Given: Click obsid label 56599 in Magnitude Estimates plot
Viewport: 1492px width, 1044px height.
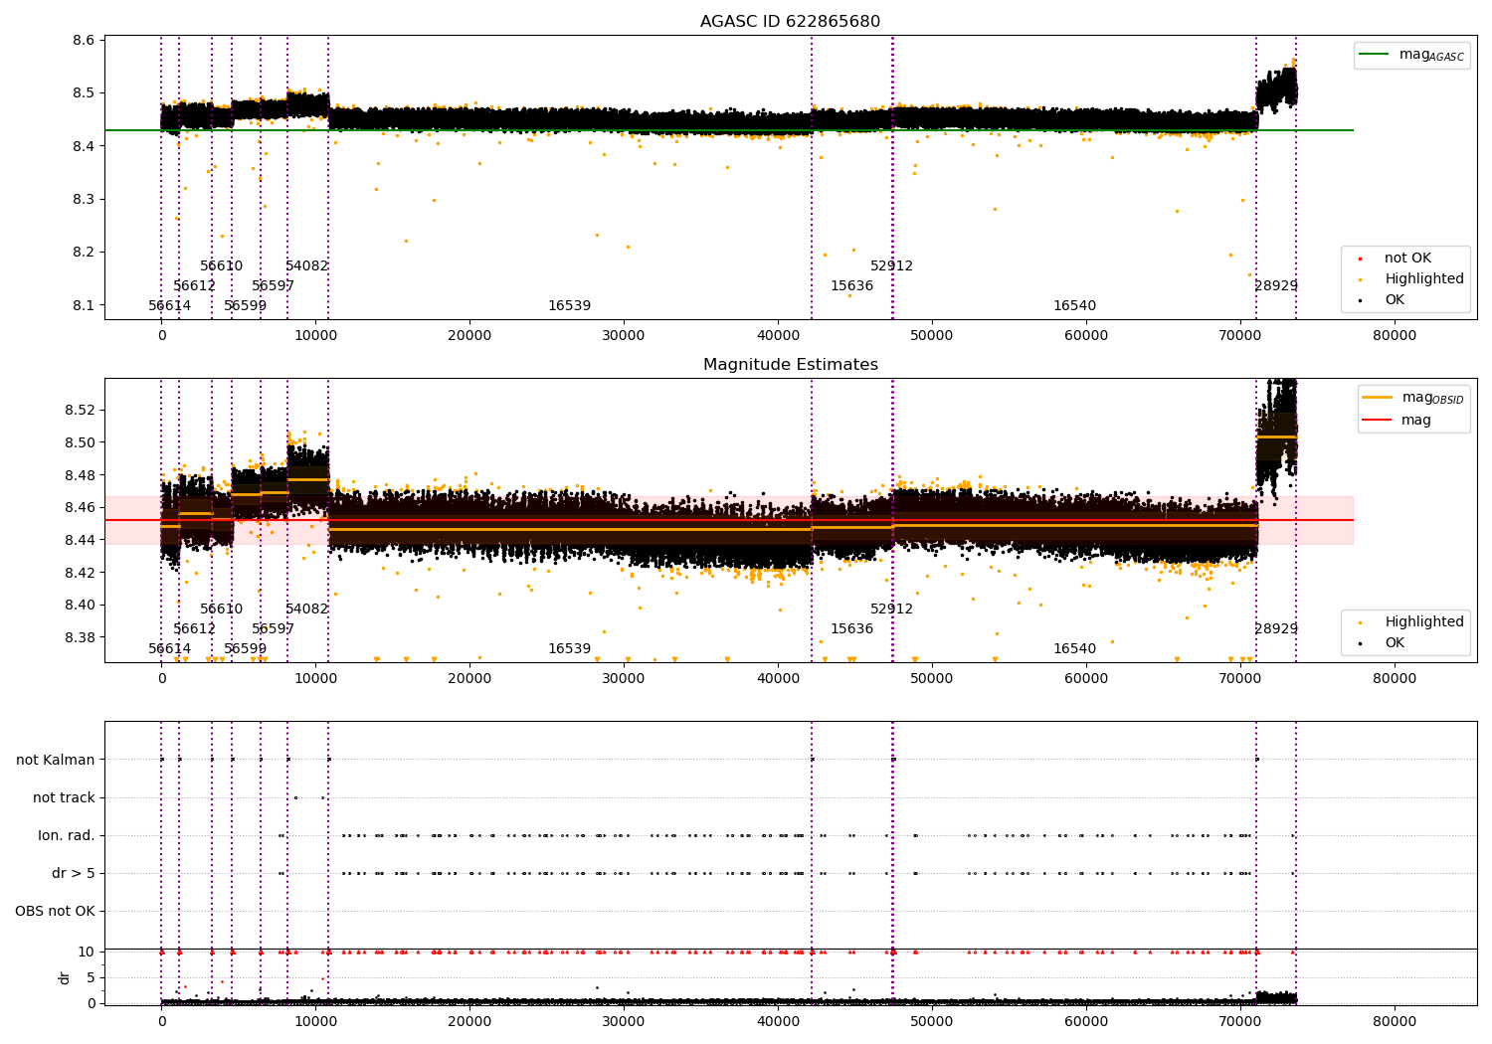Looking at the screenshot, I should pyautogui.click(x=245, y=649).
